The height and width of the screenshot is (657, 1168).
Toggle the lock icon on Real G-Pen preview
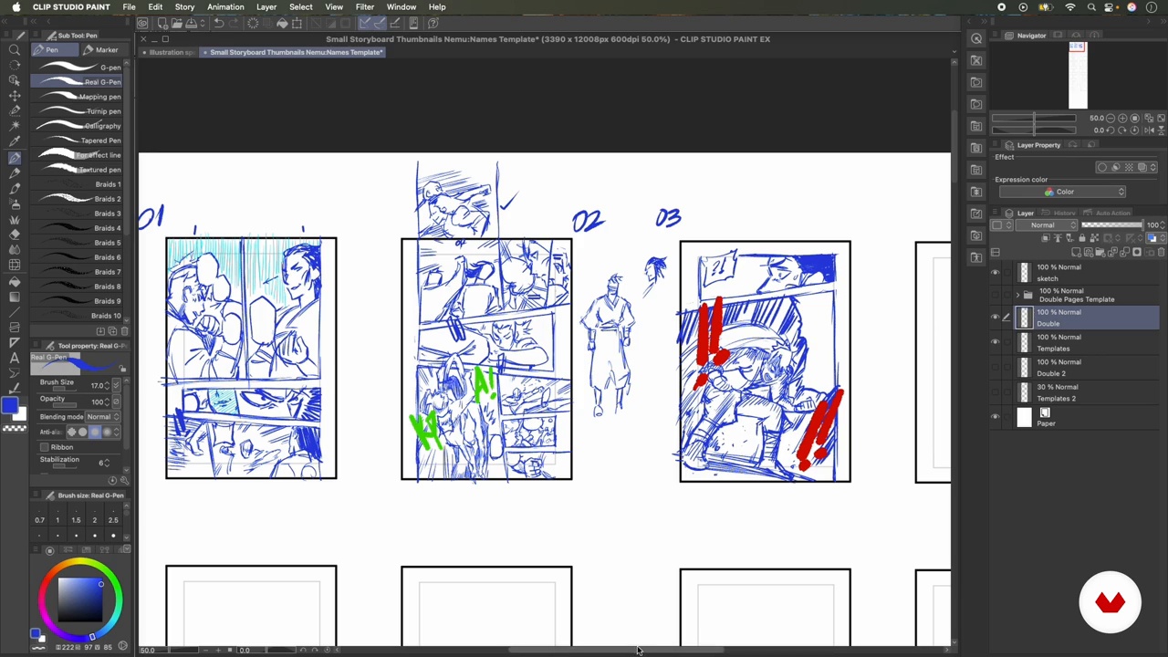[x=122, y=370]
